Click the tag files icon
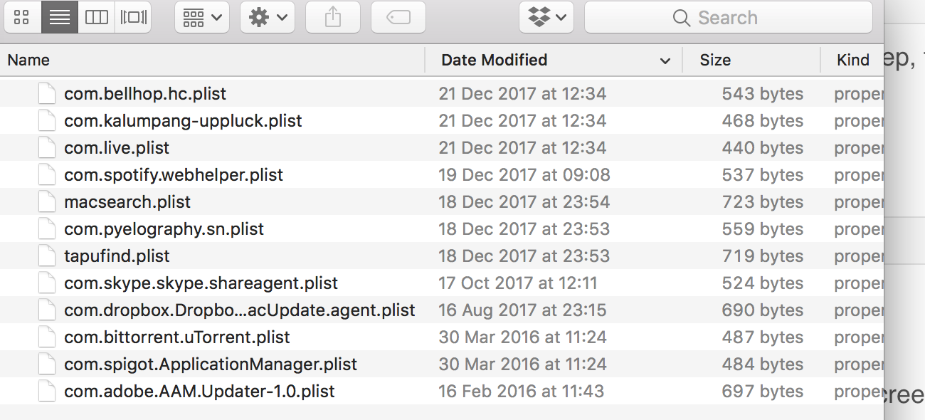This screenshot has height=420, width=925. (398, 17)
